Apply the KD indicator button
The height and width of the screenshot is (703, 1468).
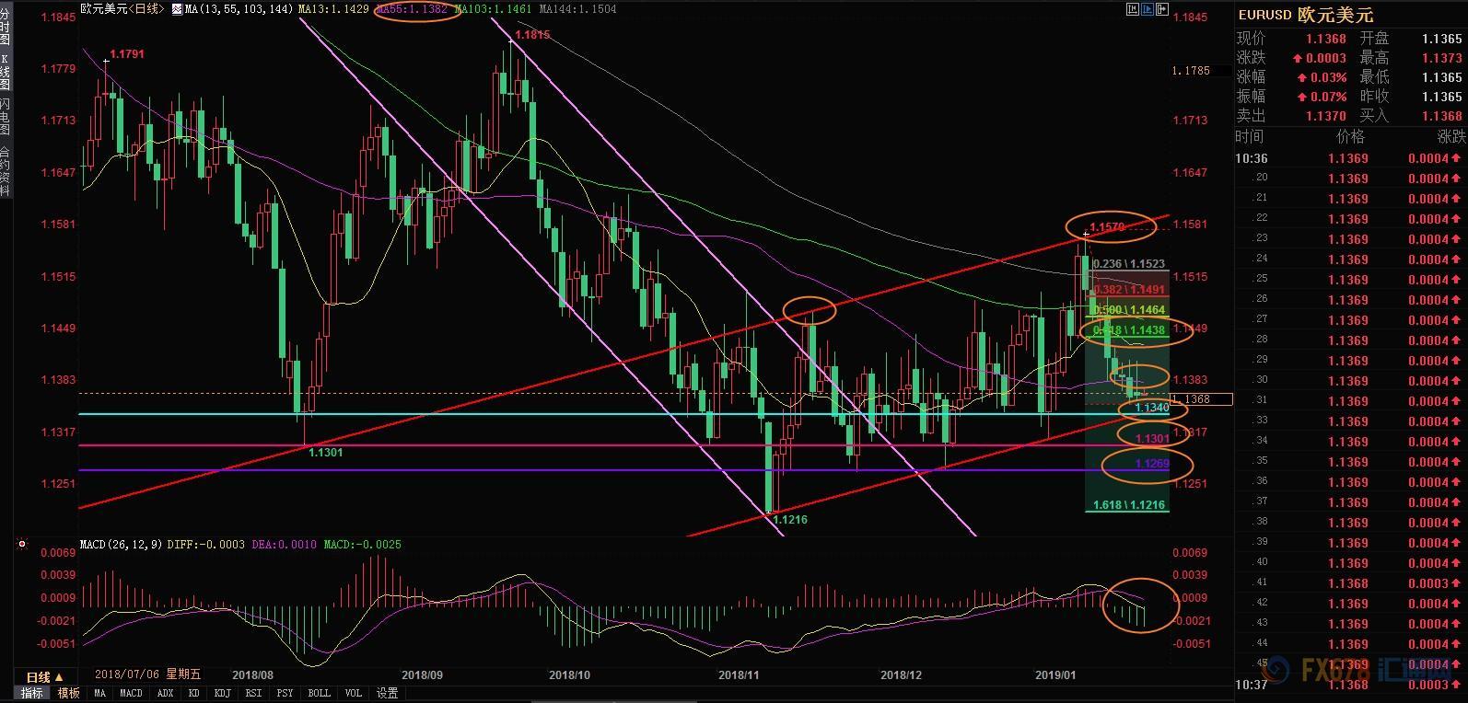(194, 693)
